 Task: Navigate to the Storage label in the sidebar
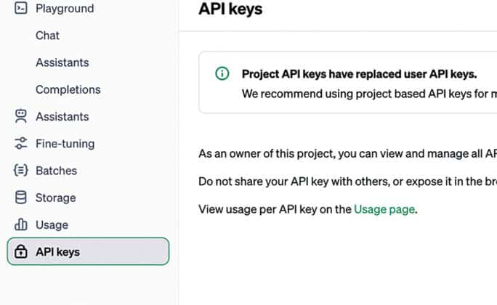click(x=55, y=198)
